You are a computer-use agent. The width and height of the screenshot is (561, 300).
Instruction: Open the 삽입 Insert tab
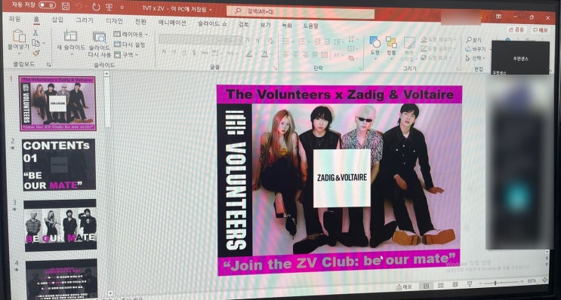[x=57, y=20]
